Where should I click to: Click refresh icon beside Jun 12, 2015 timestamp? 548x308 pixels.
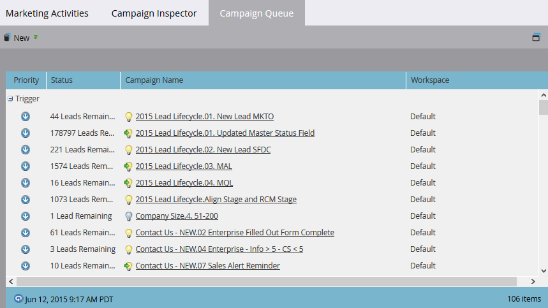point(18,299)
